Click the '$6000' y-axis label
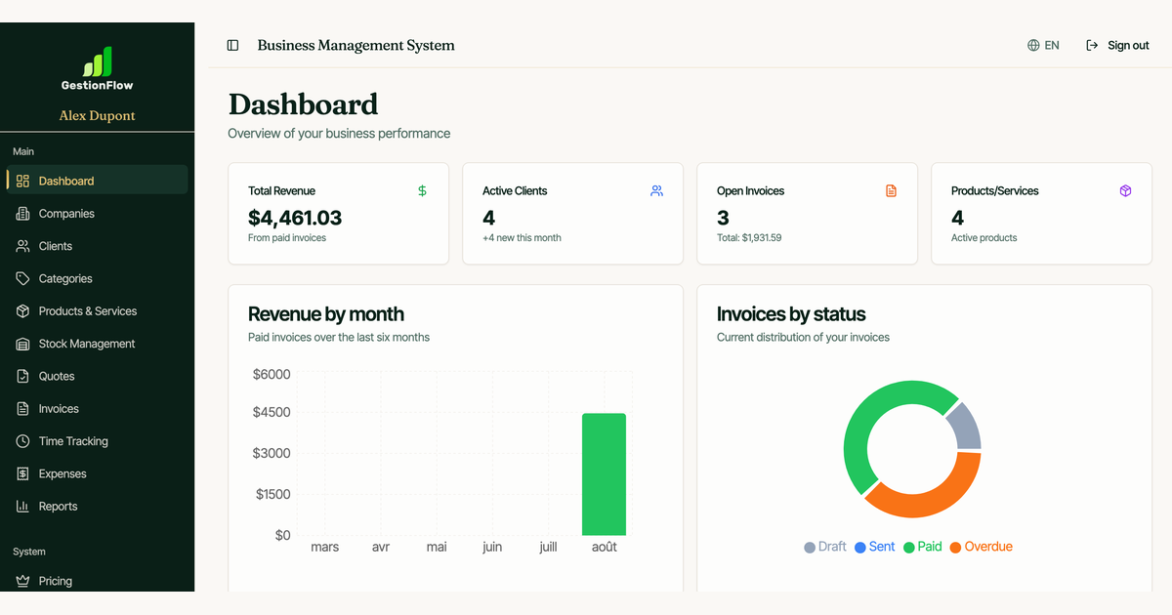Screen dimensions: 1172x615 click(x=272, y=374)
